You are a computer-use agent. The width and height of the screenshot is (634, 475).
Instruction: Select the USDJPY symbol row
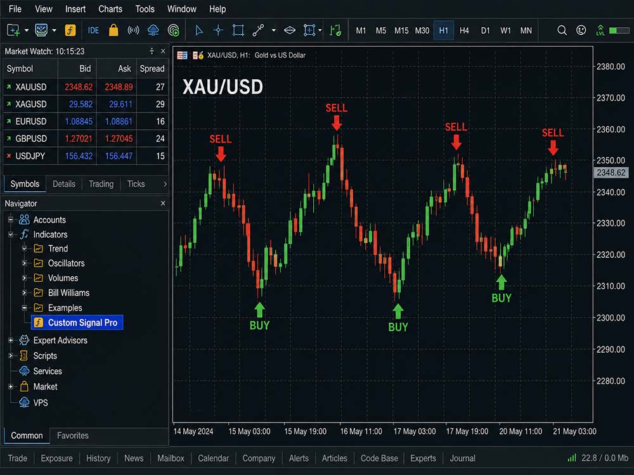coord(86,156)
